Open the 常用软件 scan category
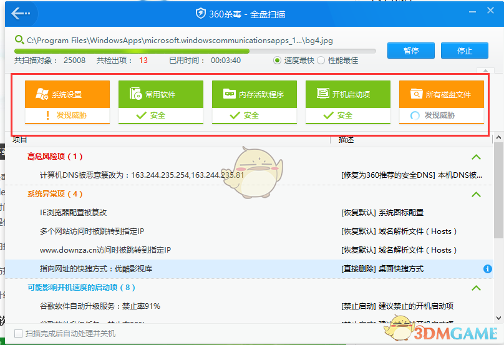The width and height of the screenshot is (504, 345). (161, 102)
